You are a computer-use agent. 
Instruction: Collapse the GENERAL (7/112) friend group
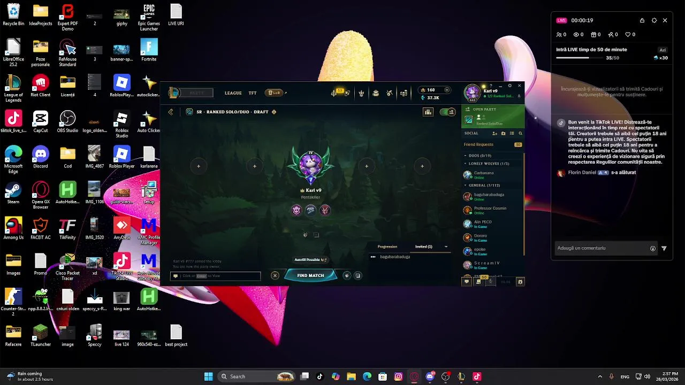click(466, 186)
